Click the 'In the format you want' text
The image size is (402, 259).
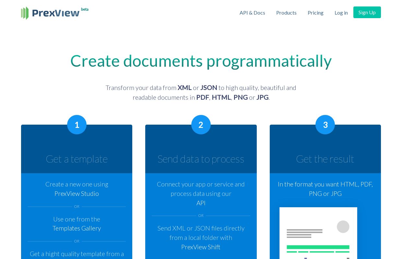[x=325, y=189]
